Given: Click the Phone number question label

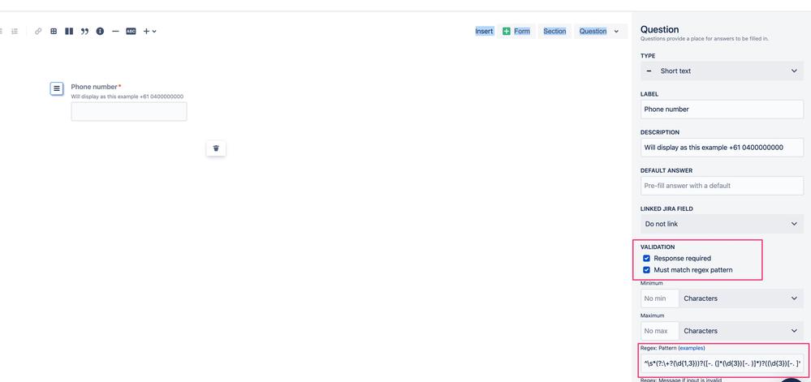Looking at the screenshot, I should click(94, 87).
